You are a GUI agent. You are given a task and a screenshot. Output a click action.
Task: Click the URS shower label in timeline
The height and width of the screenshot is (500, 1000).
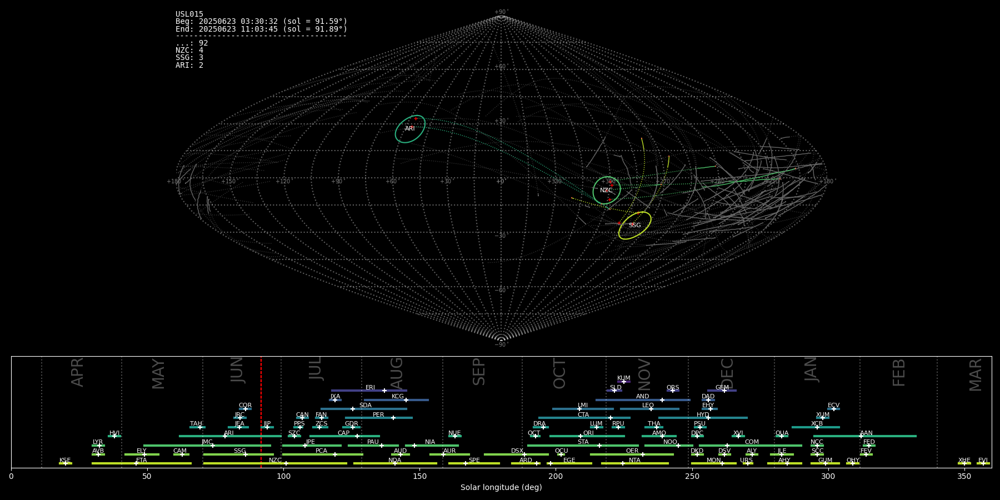[746, 461]
